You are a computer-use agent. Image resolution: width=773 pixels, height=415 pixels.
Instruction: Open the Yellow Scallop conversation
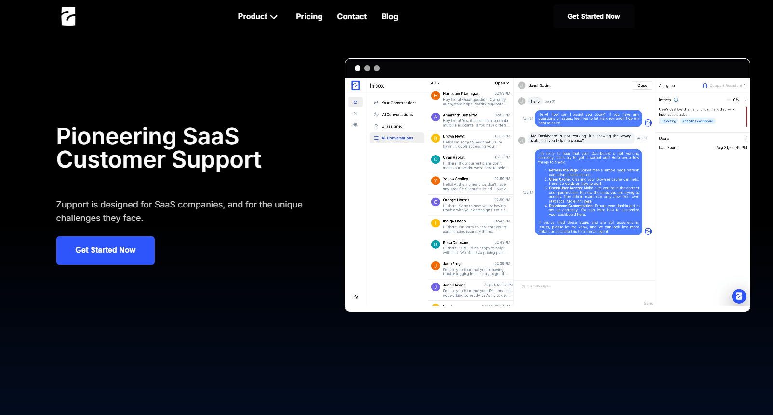(470, 183)
